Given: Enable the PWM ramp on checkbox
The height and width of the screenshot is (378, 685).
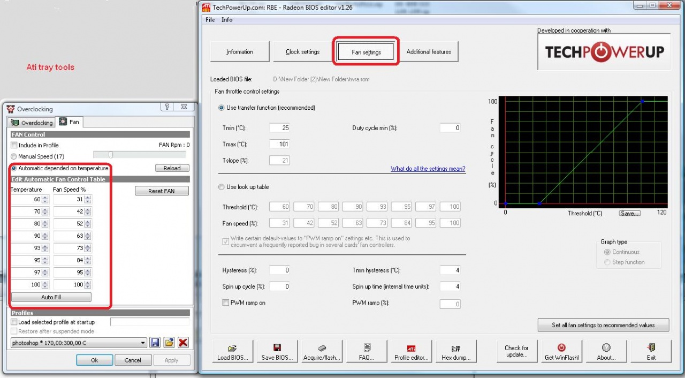Looking at the screenshot, I should click(x=226, y=303).
